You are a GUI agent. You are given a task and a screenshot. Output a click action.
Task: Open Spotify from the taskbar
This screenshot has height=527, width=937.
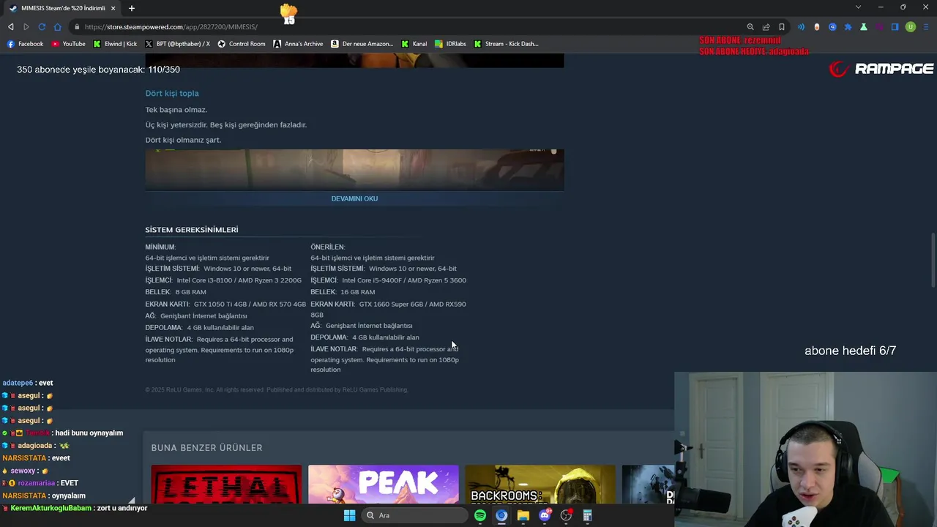tap(480, 515)
